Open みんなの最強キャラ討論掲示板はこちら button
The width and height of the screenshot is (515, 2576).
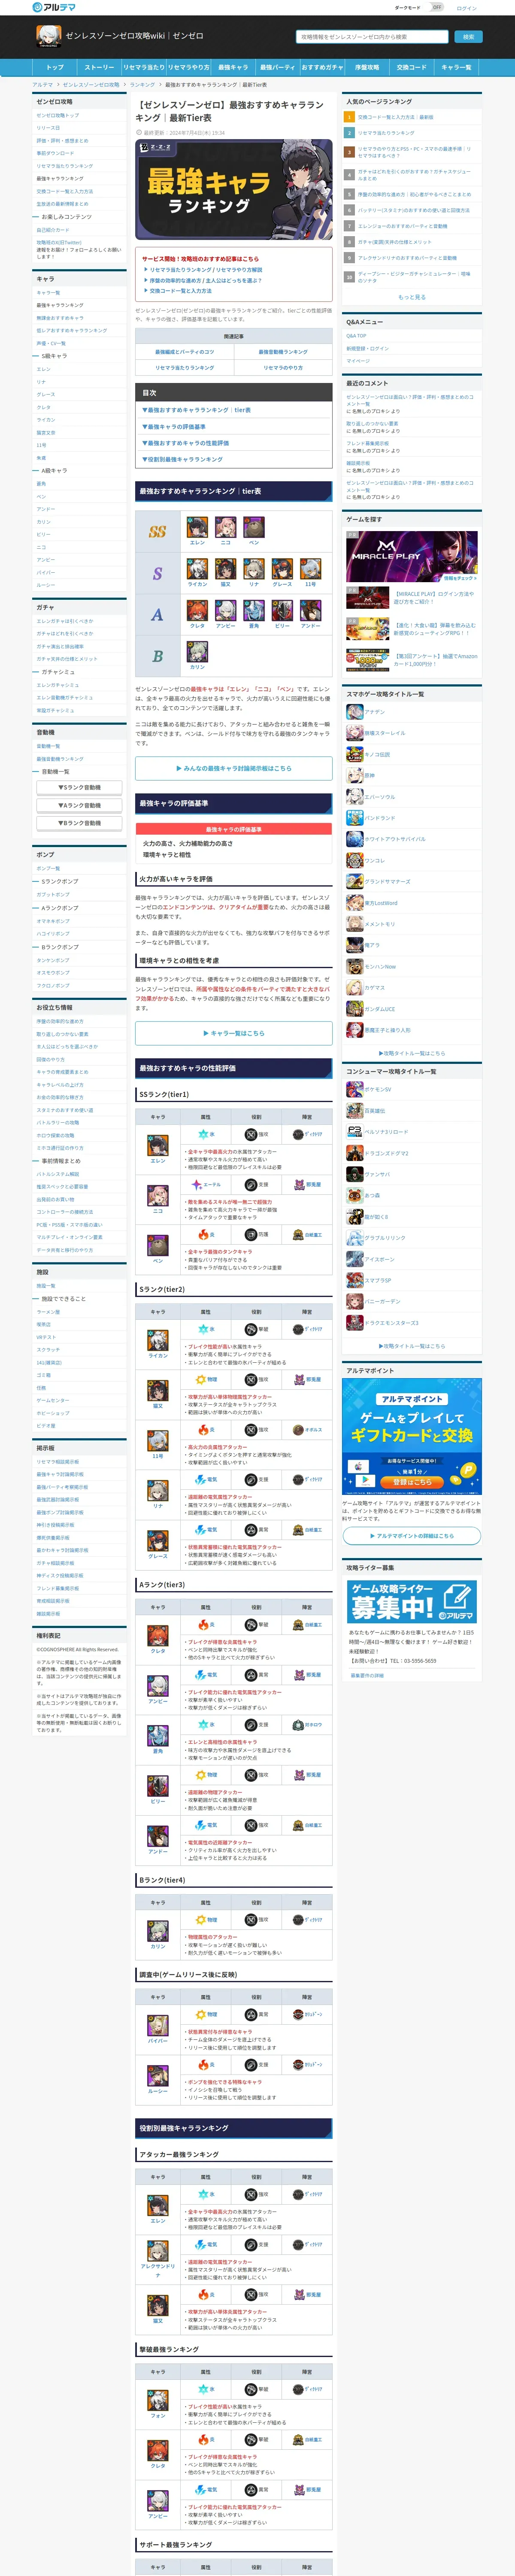pyautogui.click(x=234, y=768)
